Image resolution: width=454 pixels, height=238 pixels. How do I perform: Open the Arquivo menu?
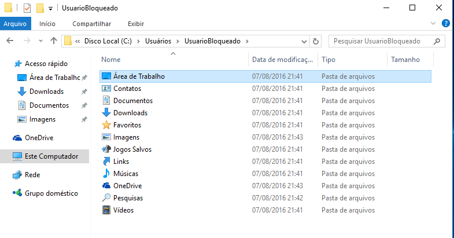(x=15, y=24)
